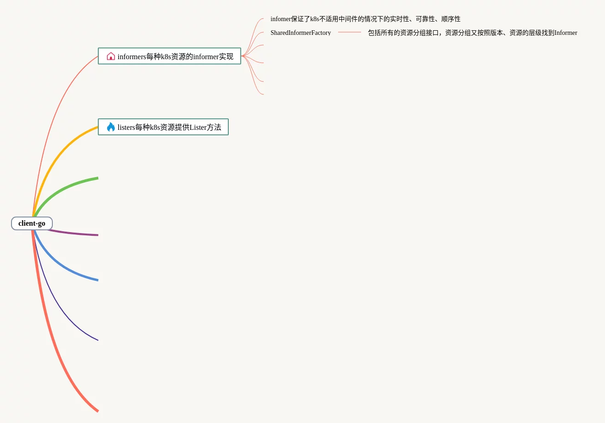Click the 包括所有的资源分组接口 description node
The width and height of the screenshot is (605, 423).
pyautogui.click(x=472, y=33)
